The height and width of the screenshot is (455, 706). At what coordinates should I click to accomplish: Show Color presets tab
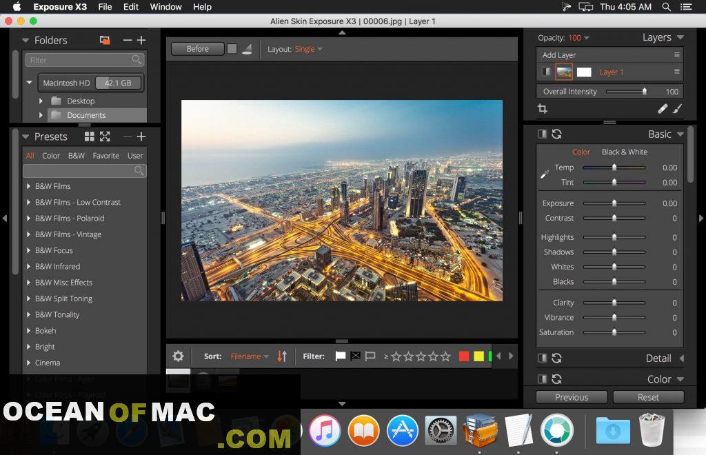[x=51, y=156]
